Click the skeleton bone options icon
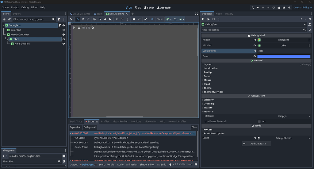Image resolution: width=314 pixels, height=169 pixels. click(x=146, y=19)
